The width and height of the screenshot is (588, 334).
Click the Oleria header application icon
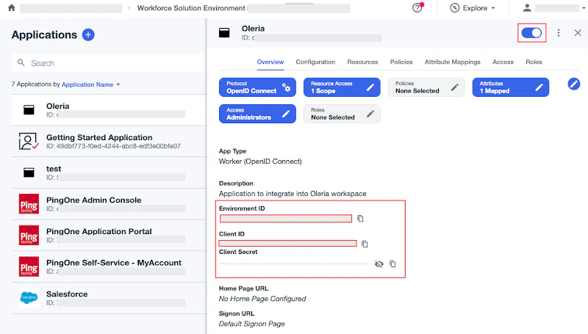coord(224,33)
